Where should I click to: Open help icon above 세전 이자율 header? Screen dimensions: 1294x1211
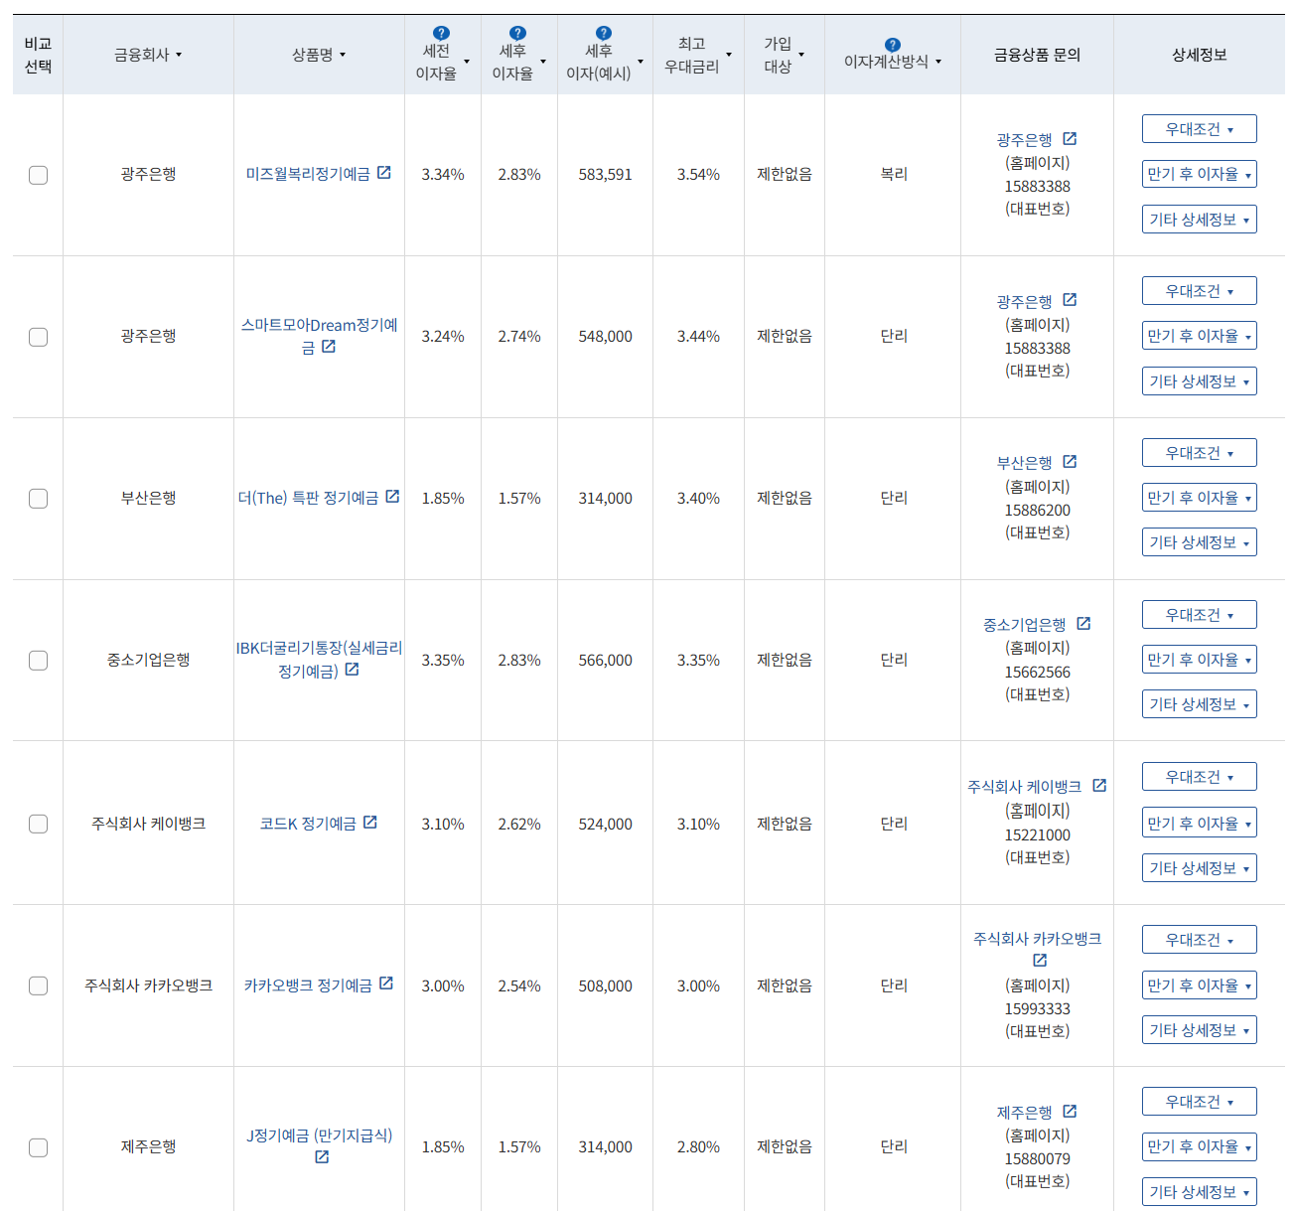pyautogui.click(x=442, y=33)
